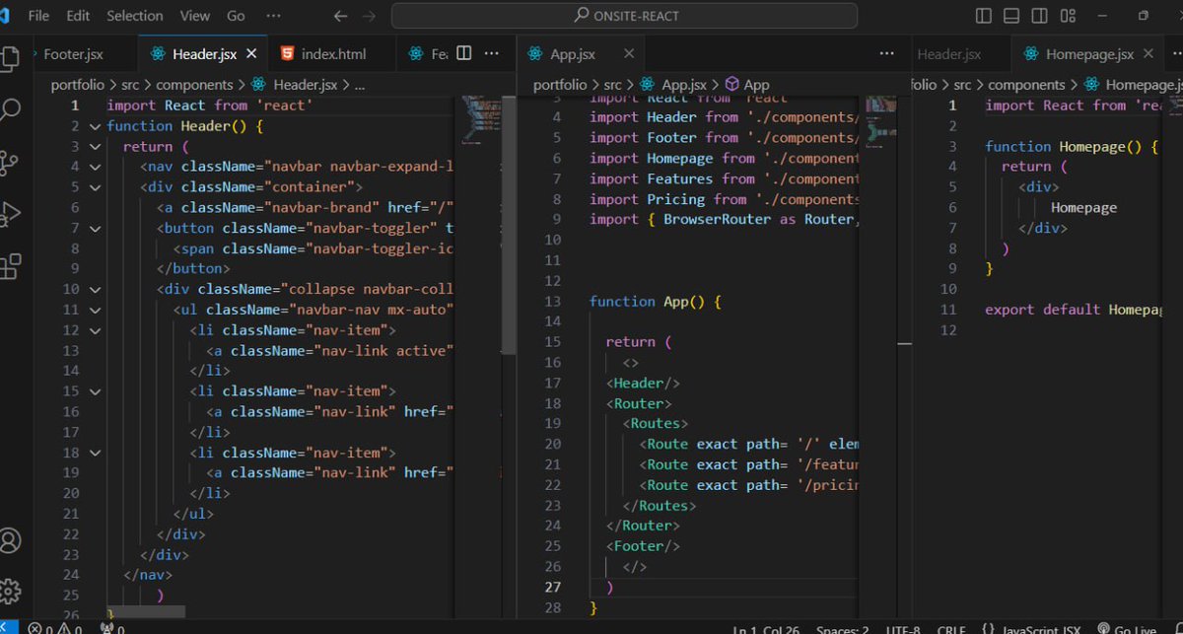Restore down the VS Code window

pos(1144,16)
